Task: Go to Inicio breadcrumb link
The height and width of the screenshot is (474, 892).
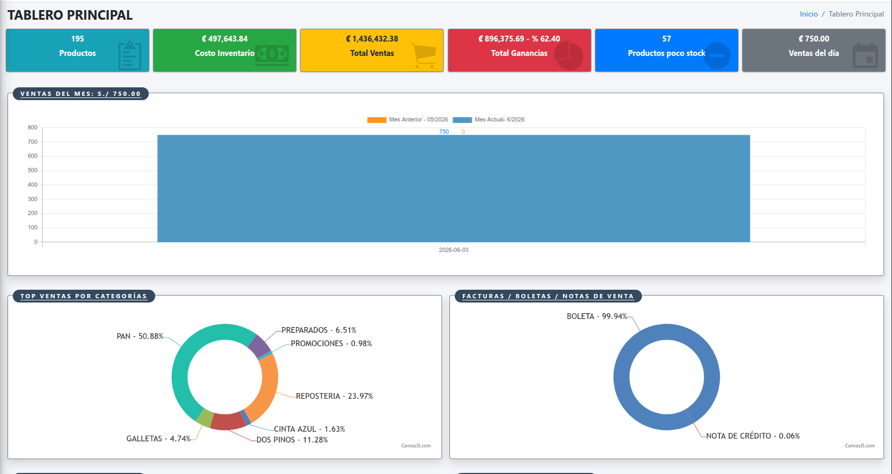Action: click(x=808, y=14)
